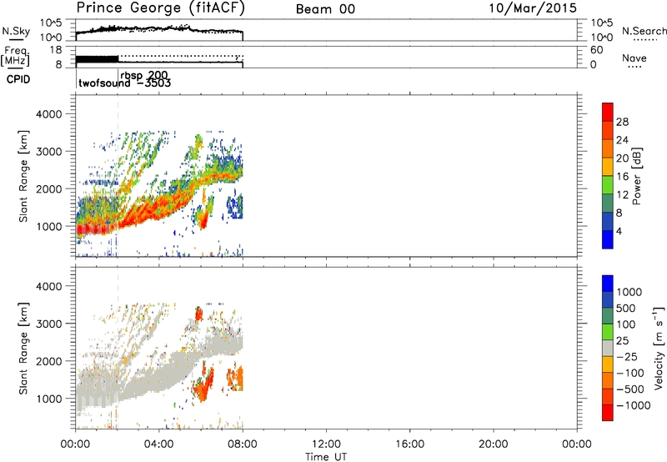This screenshot has width=667, height=462.
Task: Click the '20:00' time axis tick label
Action: [493, 444]
